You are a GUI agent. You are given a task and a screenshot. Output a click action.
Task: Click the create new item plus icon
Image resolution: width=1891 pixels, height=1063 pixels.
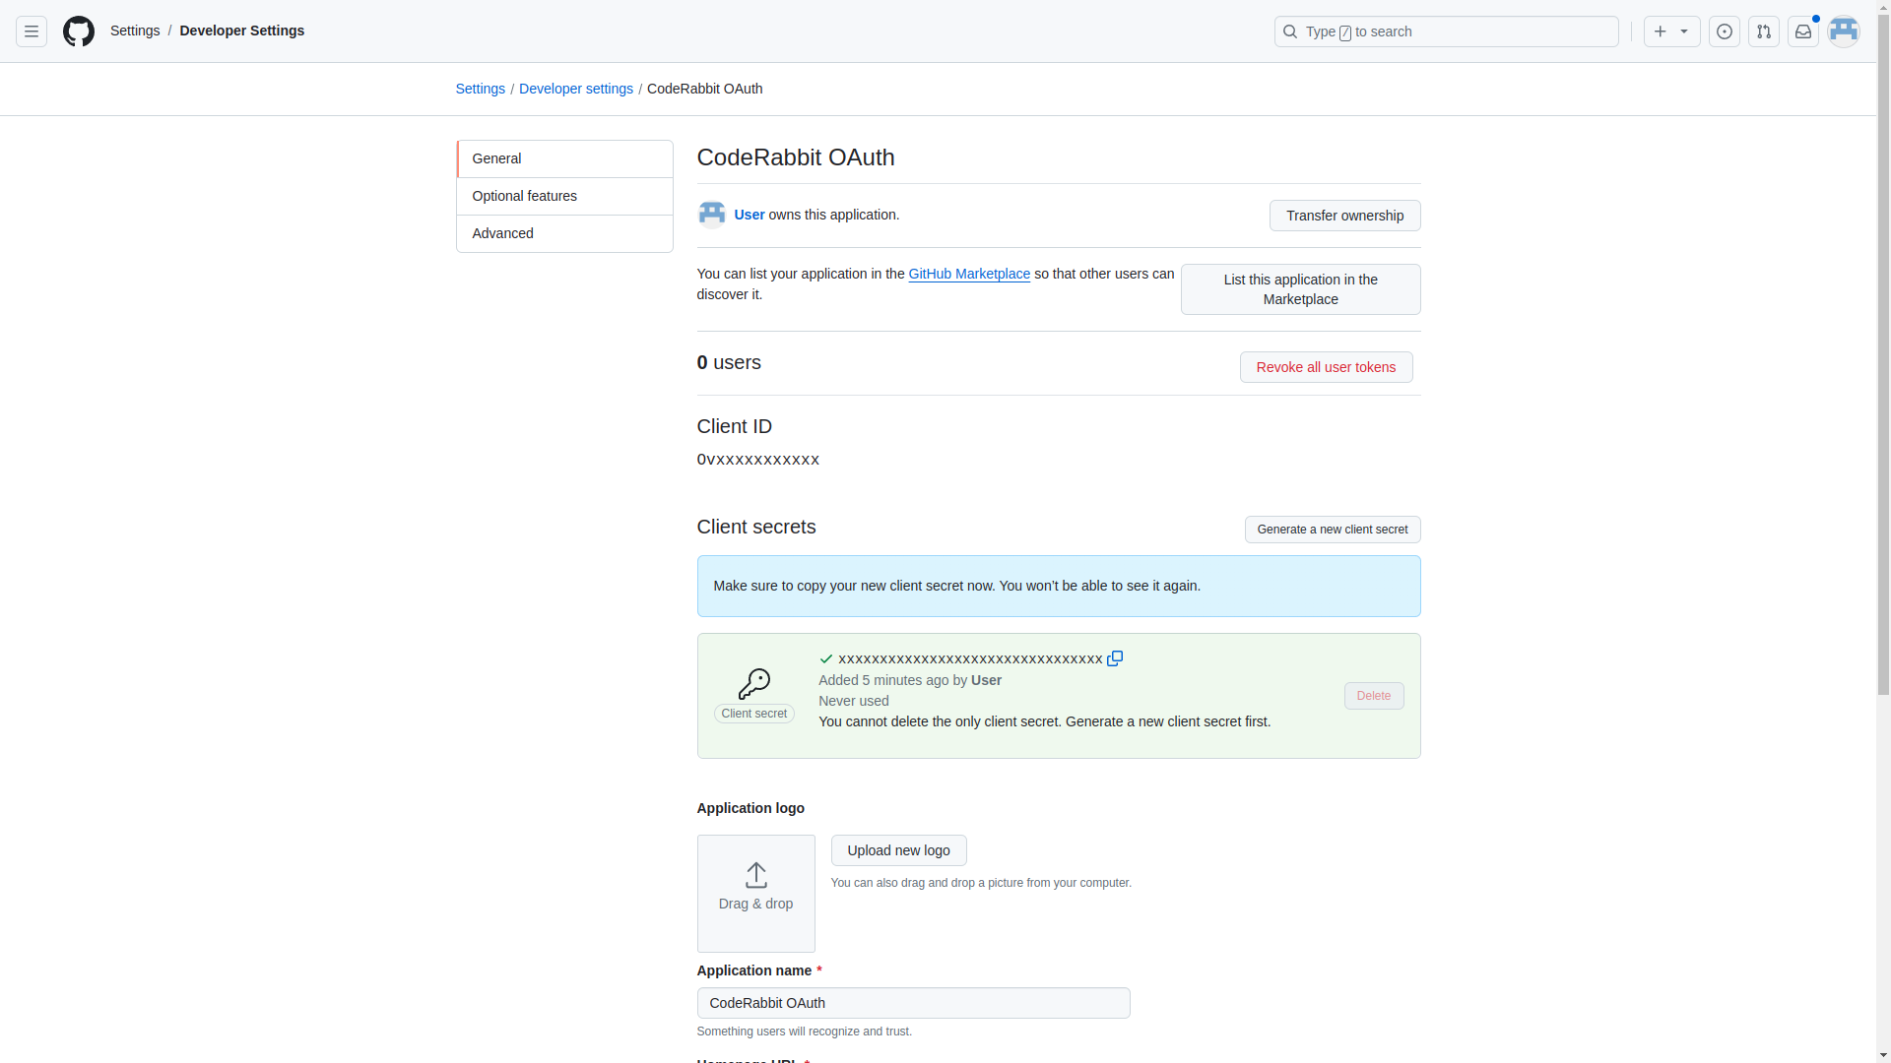pyautogui.click(x=1660, y=31)
